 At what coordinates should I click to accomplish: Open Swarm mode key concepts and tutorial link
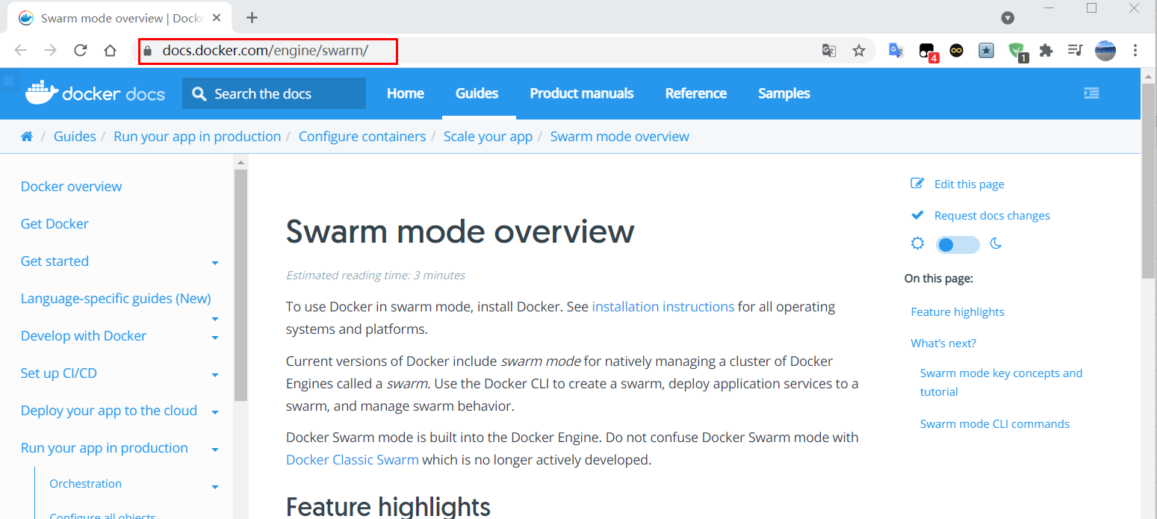(1001, 382)
